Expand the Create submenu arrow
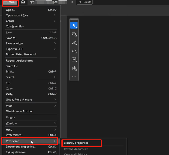The width and height of the screenshot is (169, 155). 55,21
